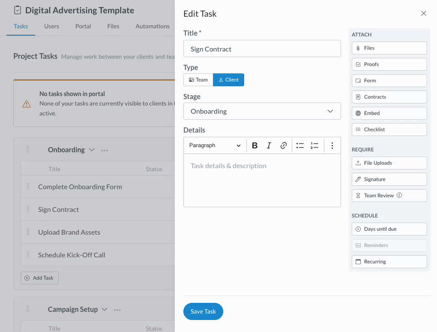The width and height of the screenshot is (437, 332).
Task: Set task type to Team
Action: click(198, 80)
